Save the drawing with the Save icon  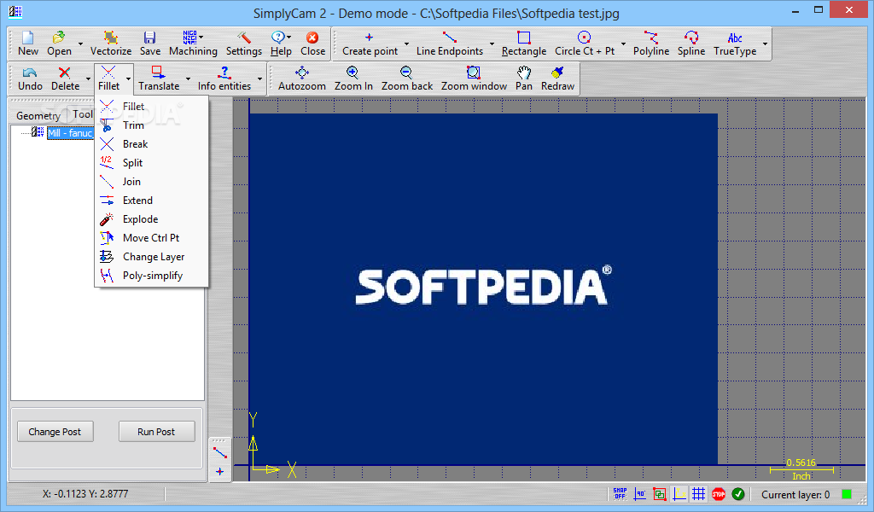click(x=149, y=44)
